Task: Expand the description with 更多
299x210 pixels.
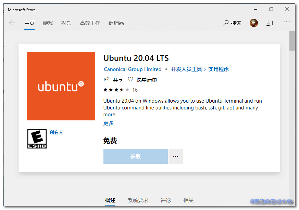Action: [x=108, y=123]
